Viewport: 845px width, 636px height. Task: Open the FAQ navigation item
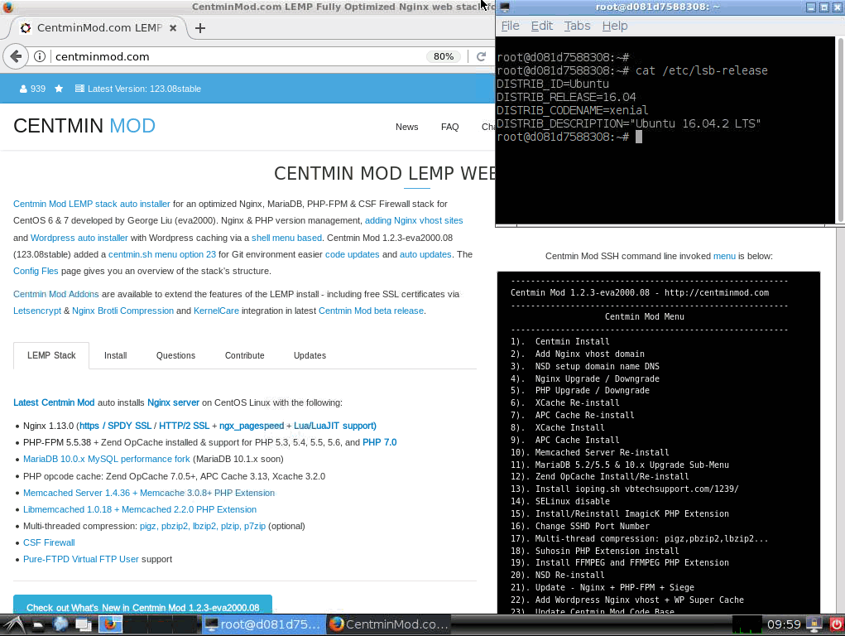(449, 127)
